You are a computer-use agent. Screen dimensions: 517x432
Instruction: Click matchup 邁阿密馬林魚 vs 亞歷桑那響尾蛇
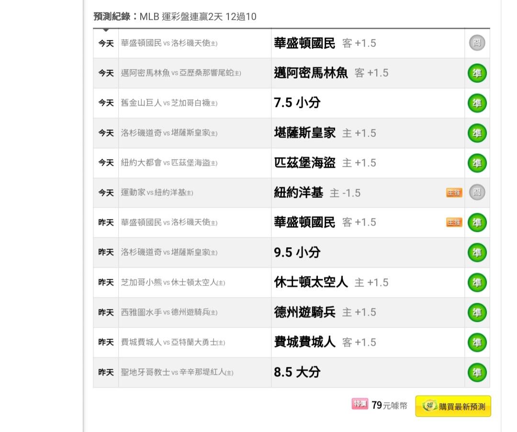[180, 73]
